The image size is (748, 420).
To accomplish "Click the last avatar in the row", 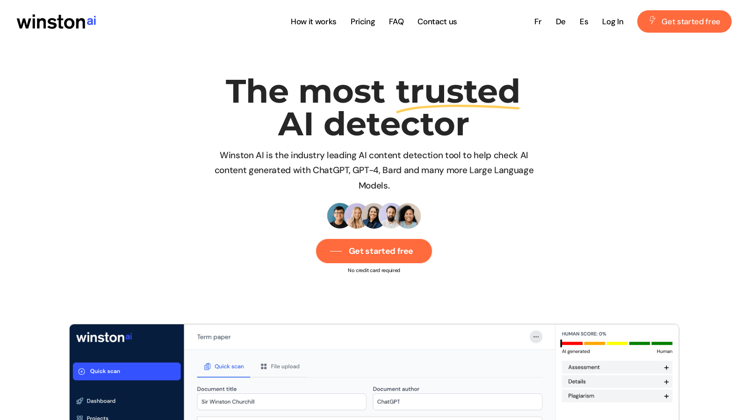I will [408, 216].
